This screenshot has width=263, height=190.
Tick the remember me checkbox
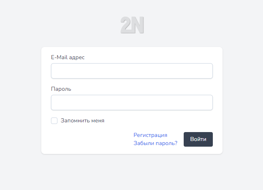54,121
